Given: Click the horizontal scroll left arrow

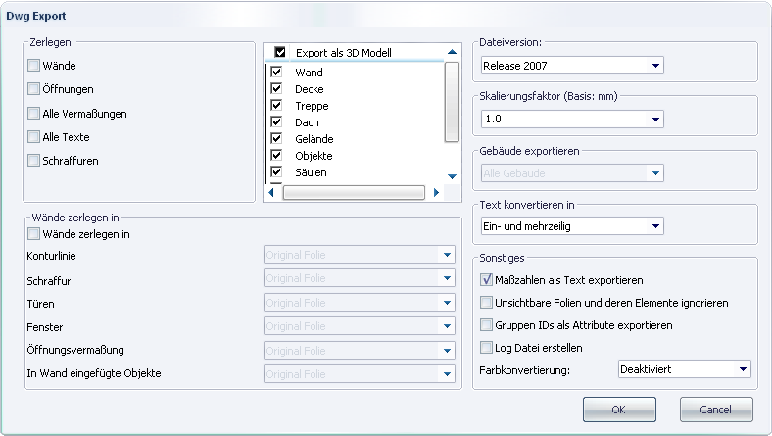Looking at the screenshot, I should [x=271, y=193].
